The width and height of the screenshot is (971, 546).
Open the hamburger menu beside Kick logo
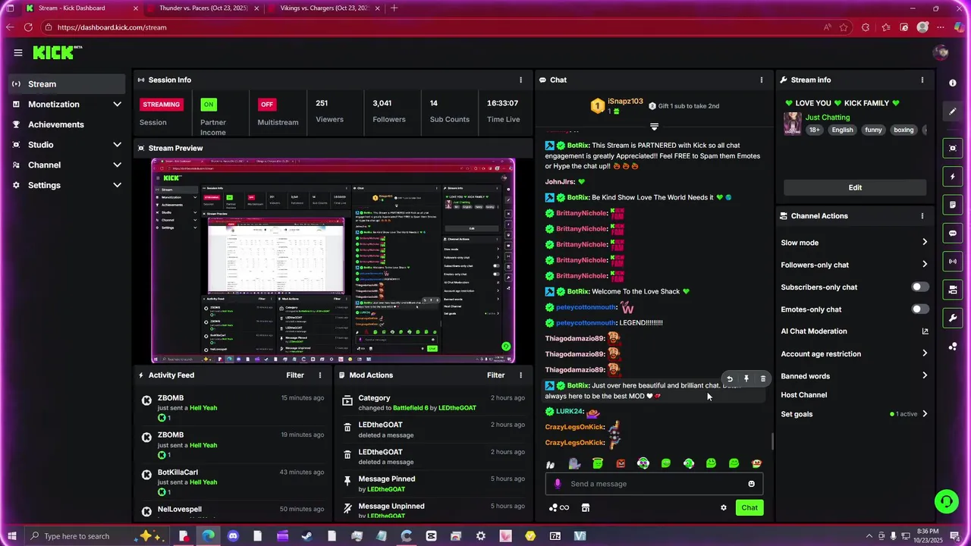click(18, 52)
